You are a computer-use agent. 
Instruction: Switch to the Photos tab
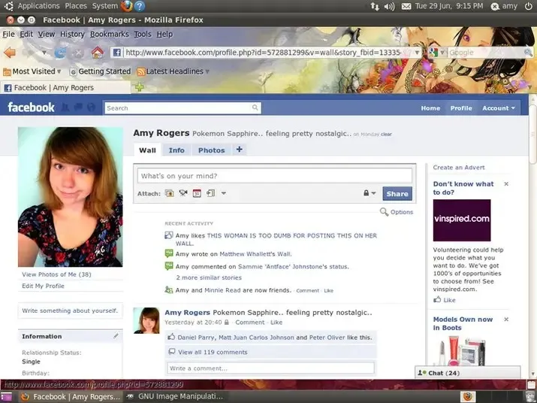pos(212,150)
